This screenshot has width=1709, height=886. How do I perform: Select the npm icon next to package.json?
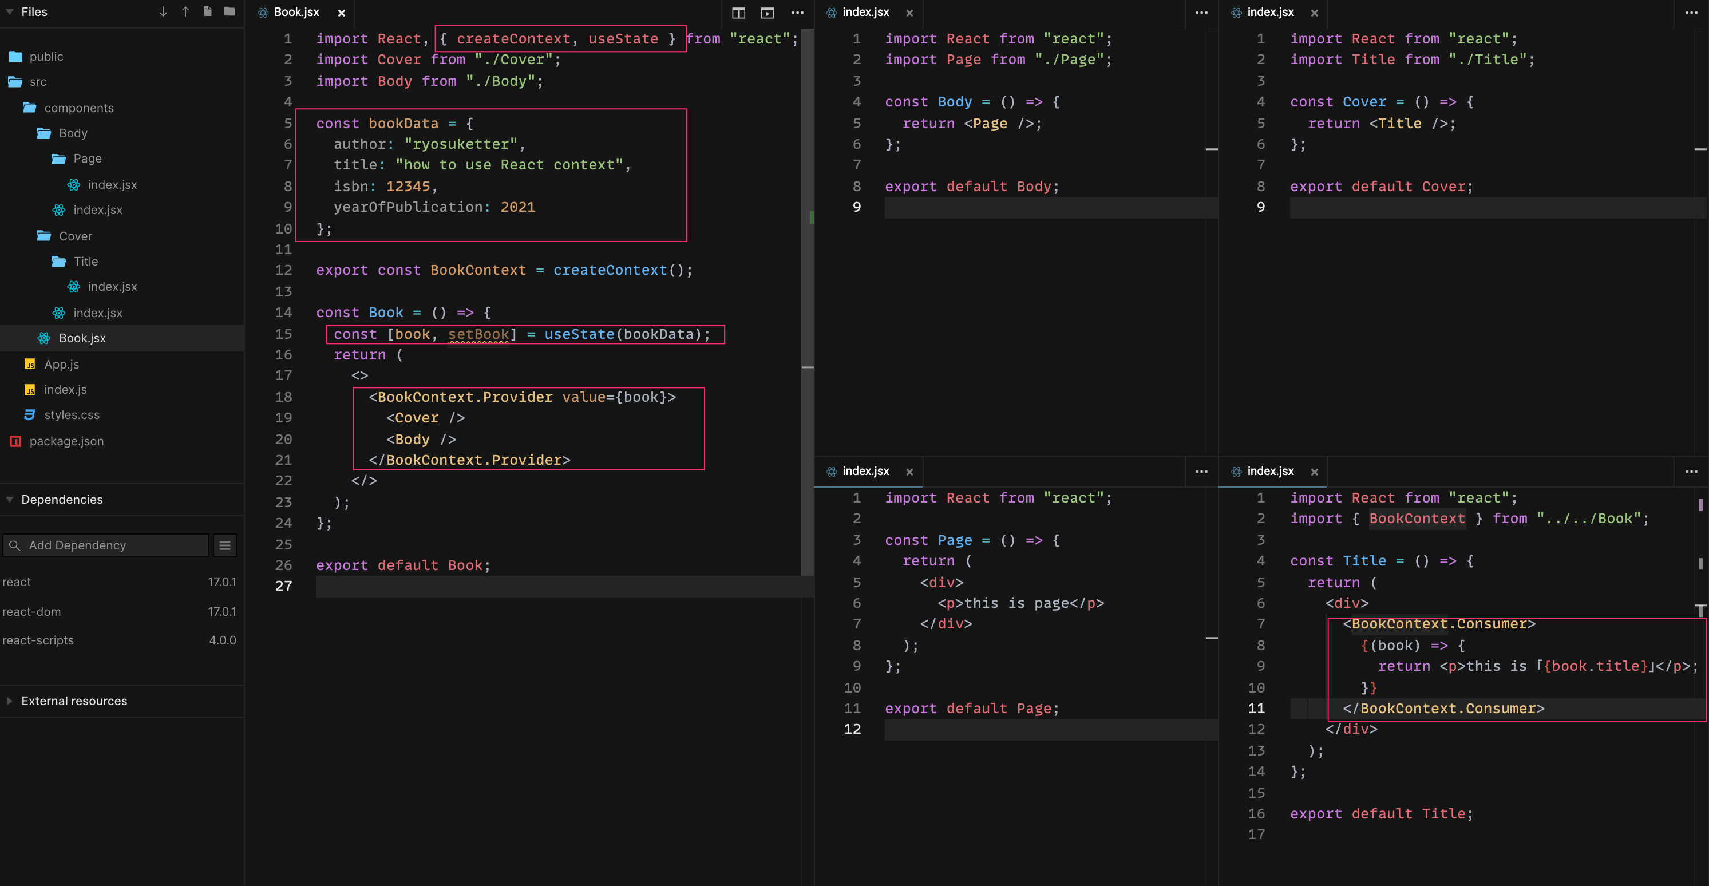[x=15, y=441]
